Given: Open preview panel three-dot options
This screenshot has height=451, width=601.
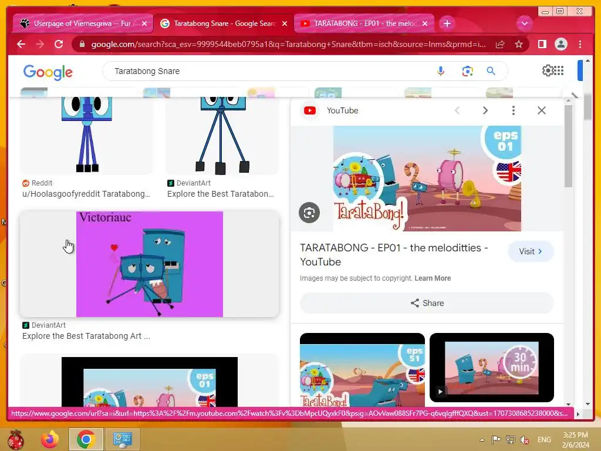Looking at the screenshot, I should pyautogui.click(x=513, y=110).
